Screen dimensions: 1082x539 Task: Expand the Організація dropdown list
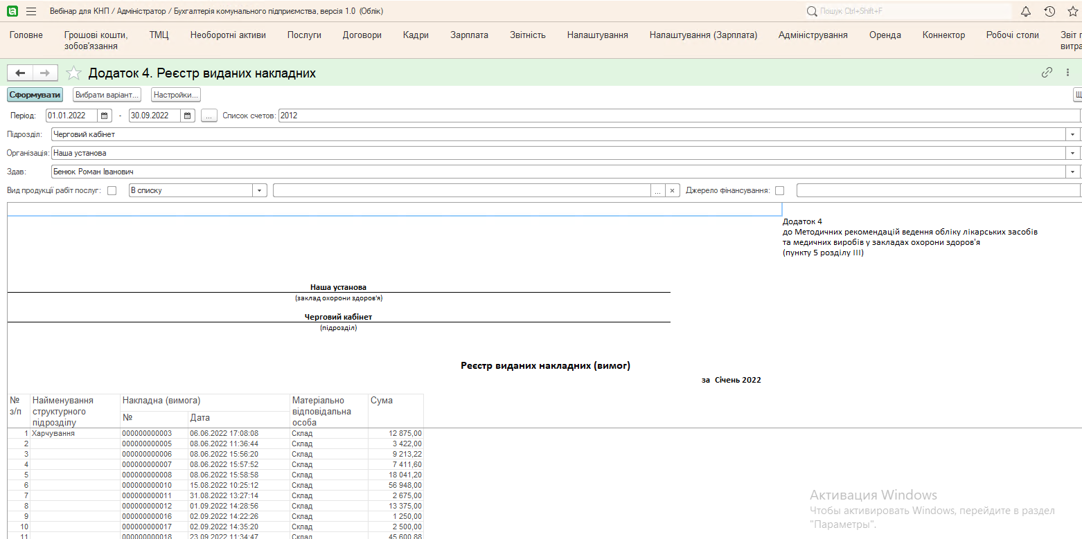[x=1074, y=153]
